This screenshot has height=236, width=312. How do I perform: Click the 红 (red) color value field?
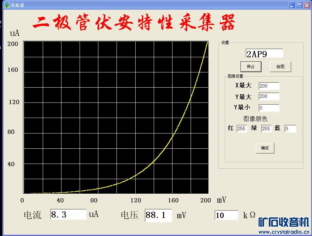click(241, 129)
